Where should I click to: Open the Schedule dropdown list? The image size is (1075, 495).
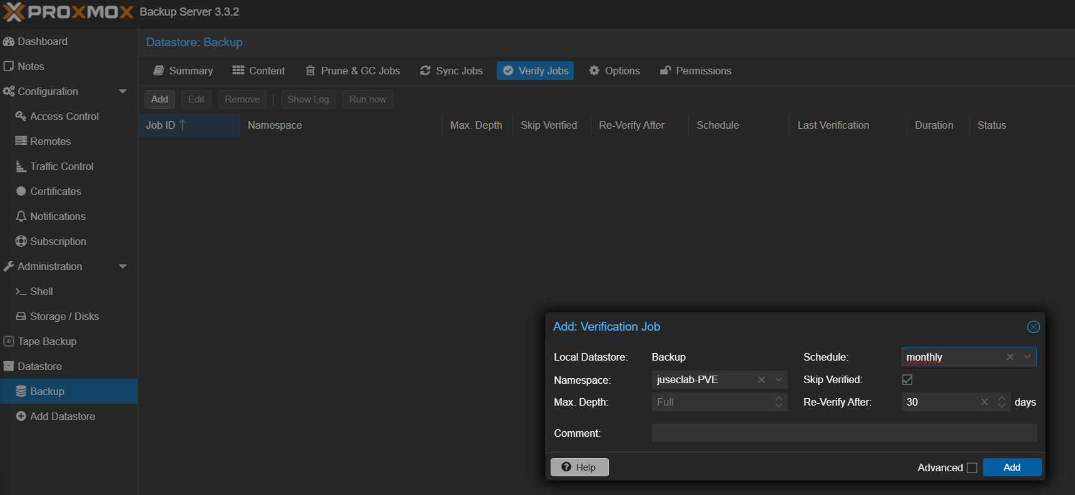1027,357
